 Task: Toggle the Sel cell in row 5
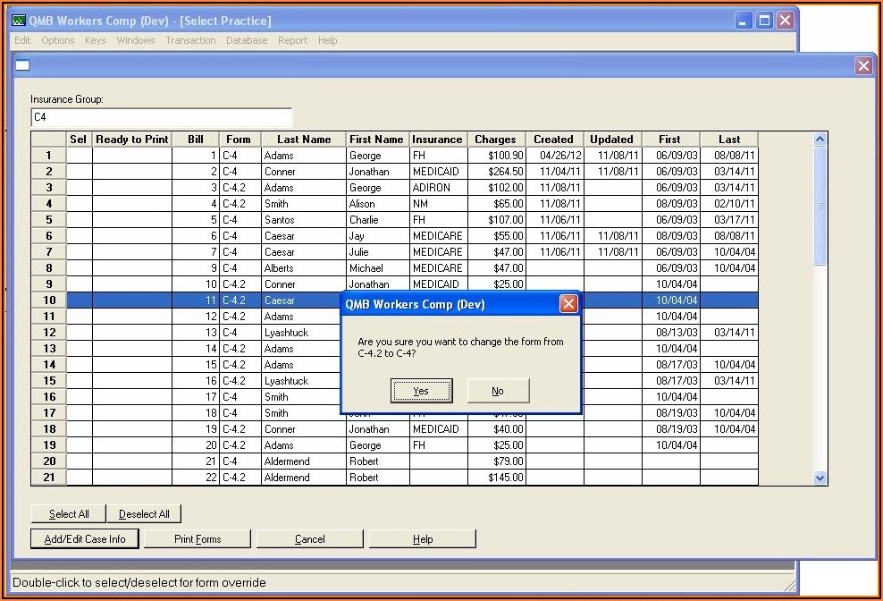click(80, 220)
